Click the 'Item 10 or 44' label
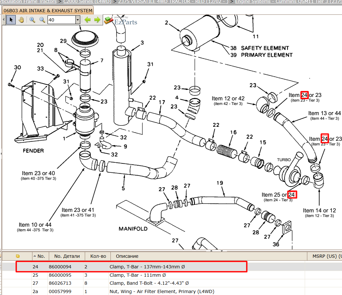Viewport: 342px width, 295px height. point(35,225)
